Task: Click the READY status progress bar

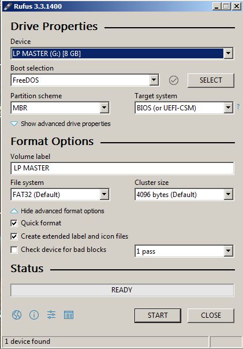Action: 122,290
